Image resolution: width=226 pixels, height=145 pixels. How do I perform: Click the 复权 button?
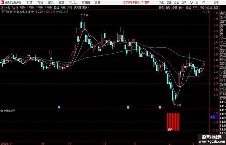[161, 7]
